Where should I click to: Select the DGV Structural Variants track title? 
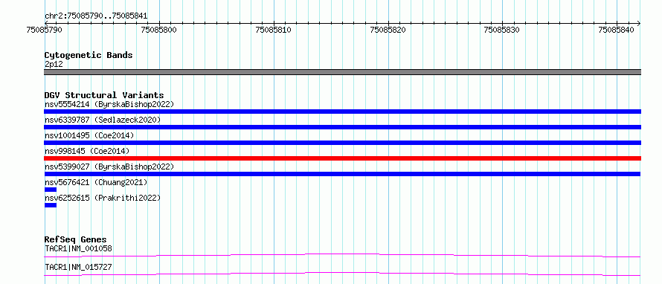104,95
